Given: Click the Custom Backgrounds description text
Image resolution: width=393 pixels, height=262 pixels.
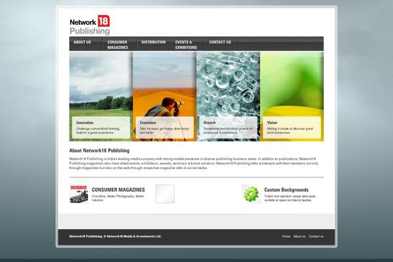Looking at the screenshot, I should click(290, 198).
